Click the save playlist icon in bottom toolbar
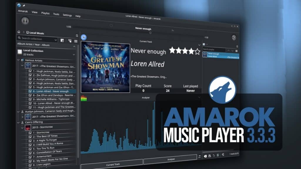 point(210,156)
